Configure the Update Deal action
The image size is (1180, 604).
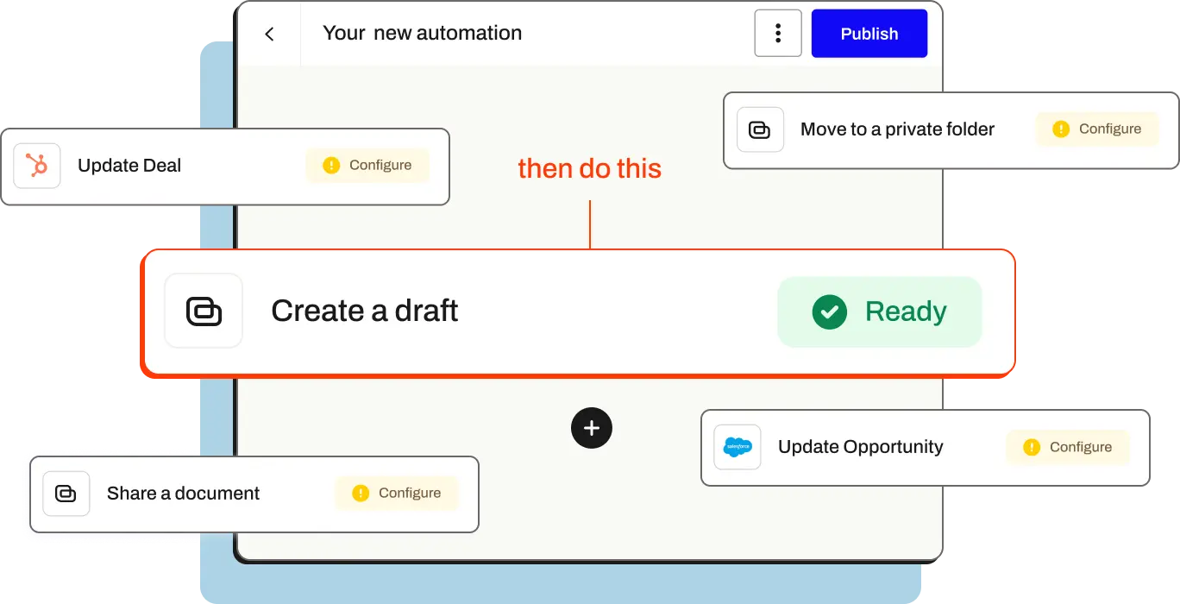367,165
